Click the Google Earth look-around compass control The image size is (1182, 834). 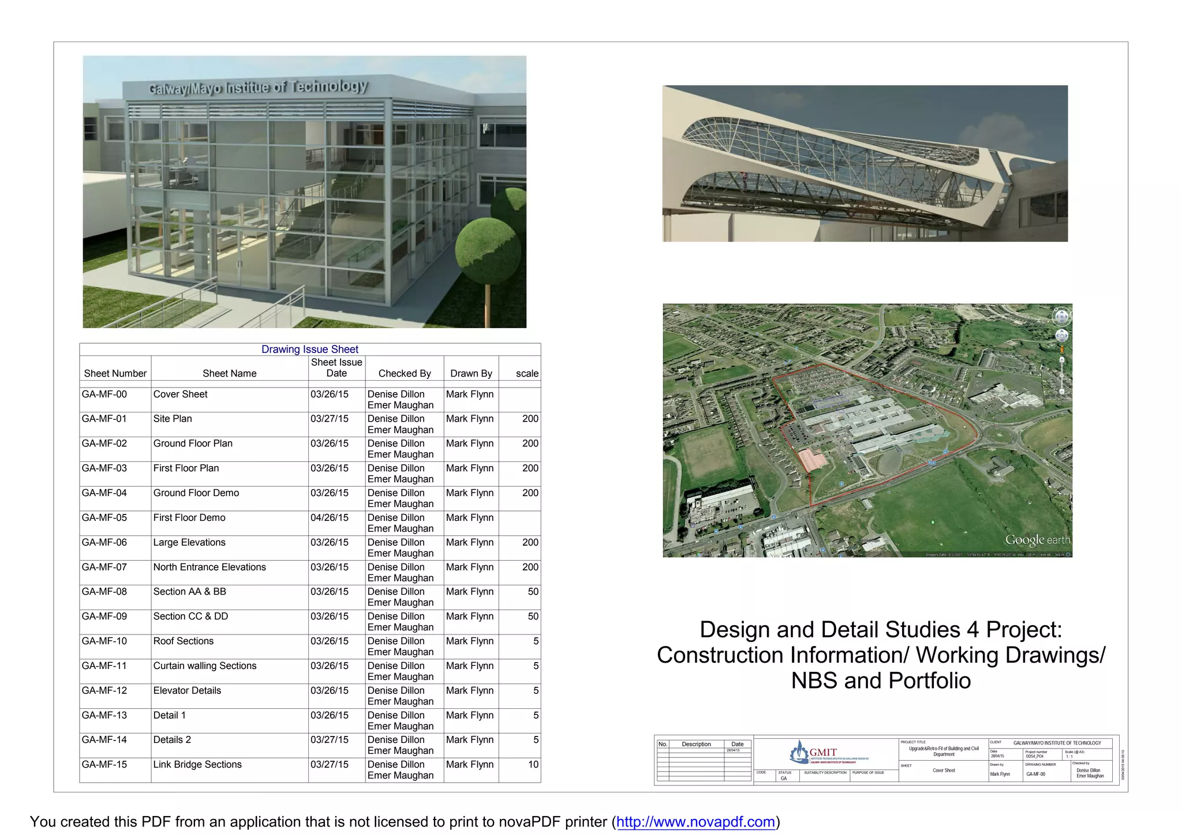coord(1062,317)
